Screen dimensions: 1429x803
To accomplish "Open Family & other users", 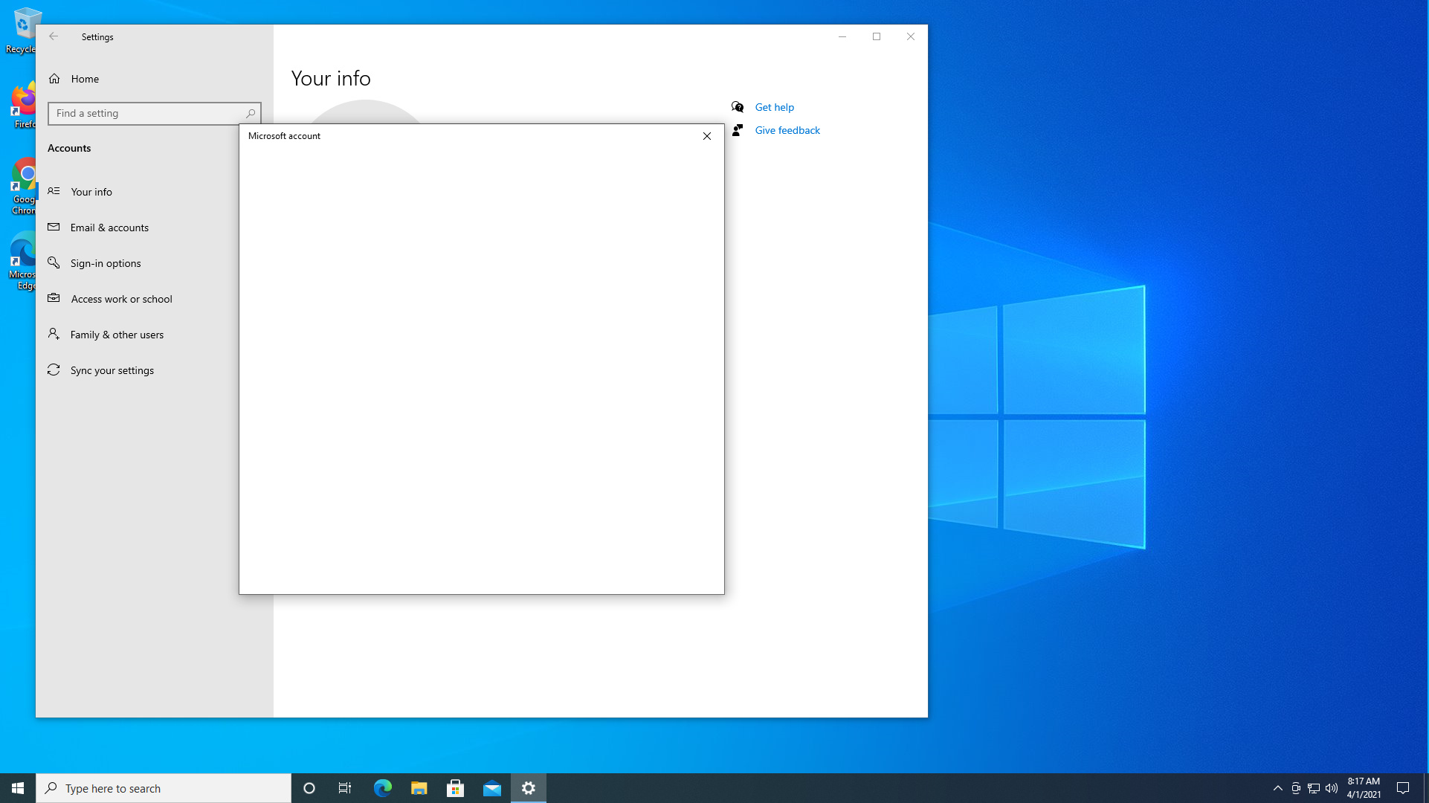I will pos(117,335).
